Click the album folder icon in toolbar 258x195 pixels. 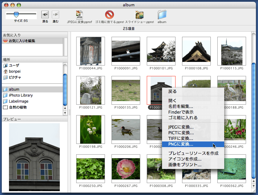pos(162,14)
